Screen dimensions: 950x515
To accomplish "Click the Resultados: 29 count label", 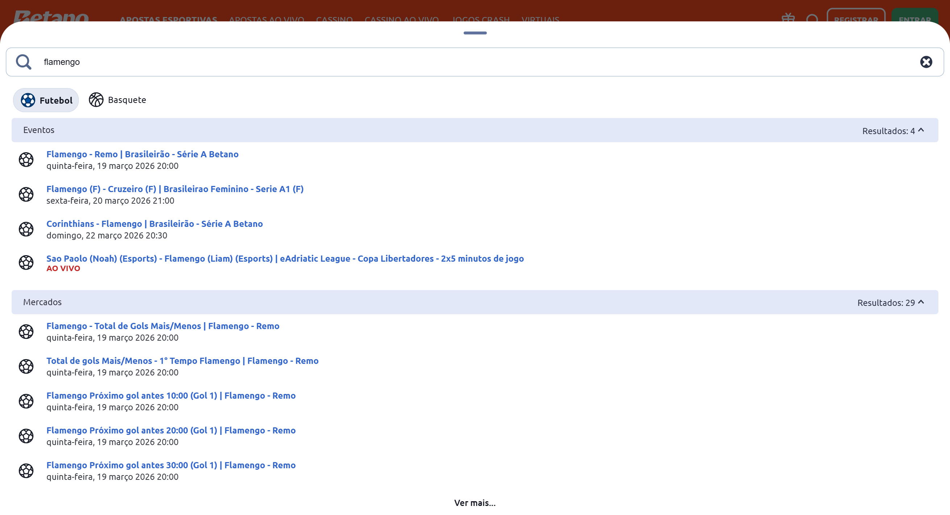I will tap(886, 303).
